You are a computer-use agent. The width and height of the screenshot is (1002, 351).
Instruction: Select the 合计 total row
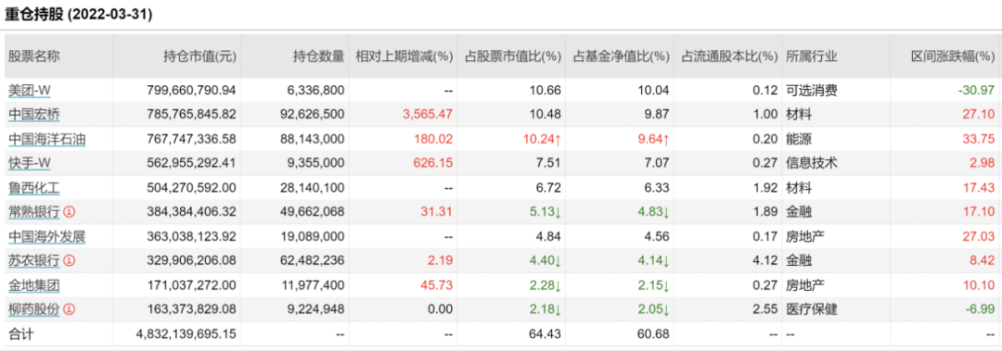click(x=501, y=333)
